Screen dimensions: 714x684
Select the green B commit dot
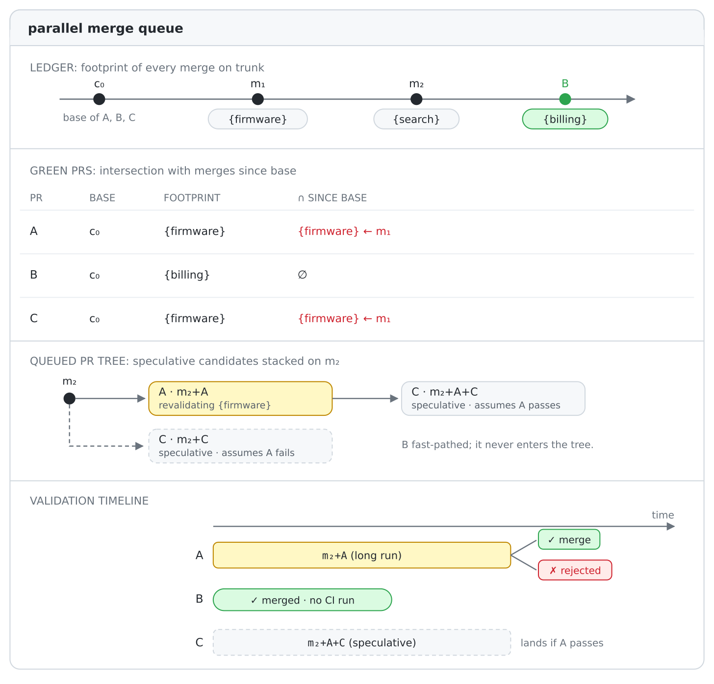565,99
